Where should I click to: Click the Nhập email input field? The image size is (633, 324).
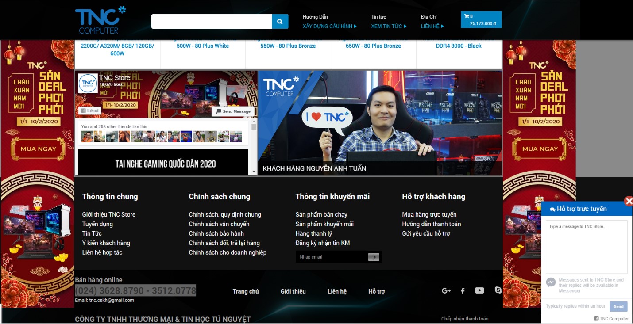[x=332, y=257]
